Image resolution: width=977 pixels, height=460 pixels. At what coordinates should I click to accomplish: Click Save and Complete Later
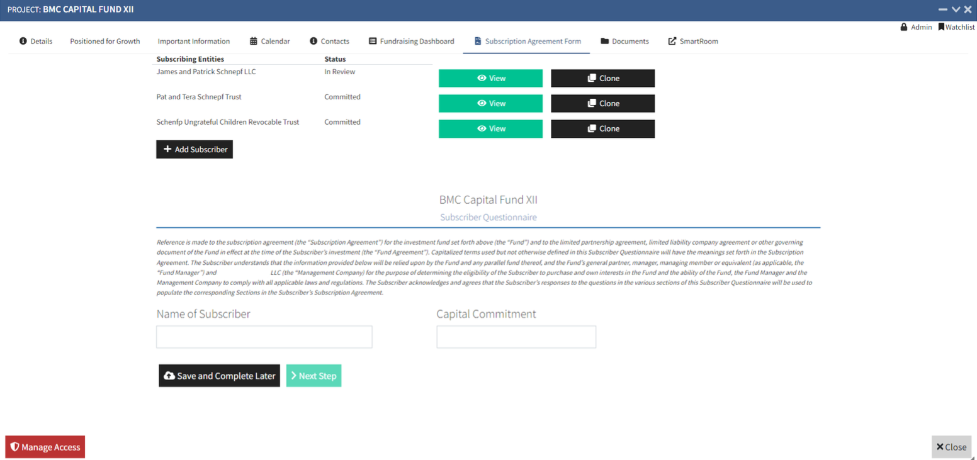pos(219,376)
